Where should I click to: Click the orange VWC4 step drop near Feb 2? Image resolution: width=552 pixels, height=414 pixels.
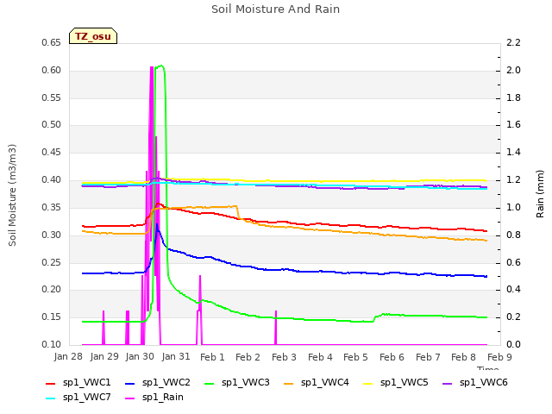point(238,212)
